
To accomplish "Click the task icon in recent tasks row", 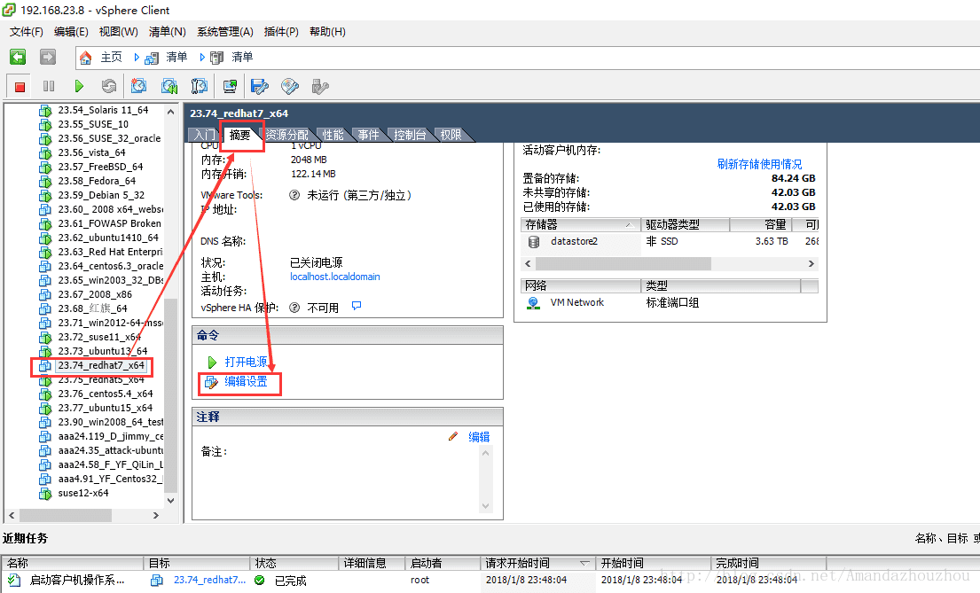I will coord(14,580).
